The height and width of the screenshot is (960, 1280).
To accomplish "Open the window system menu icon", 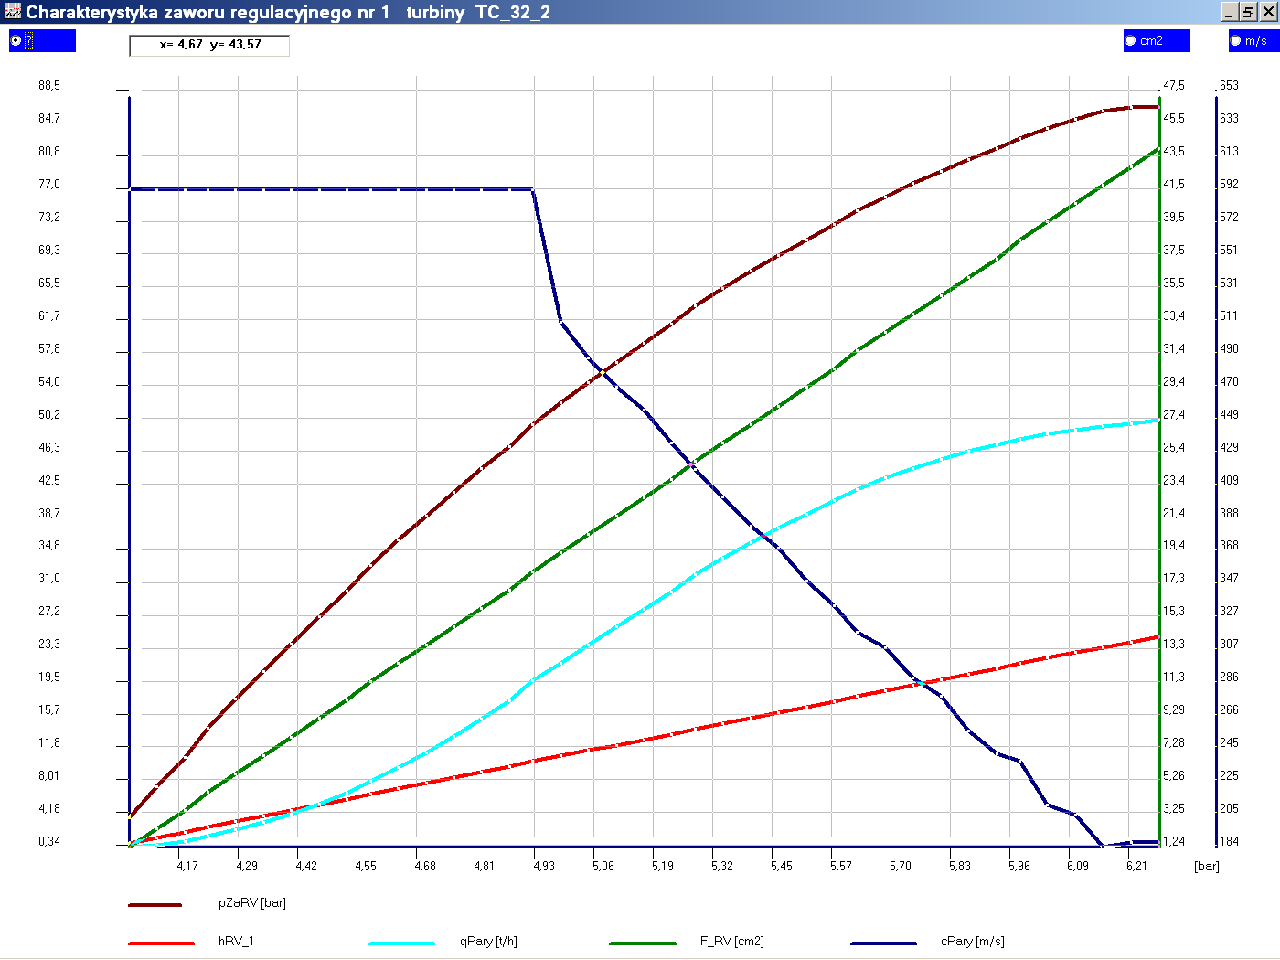I will coord(12,12).
